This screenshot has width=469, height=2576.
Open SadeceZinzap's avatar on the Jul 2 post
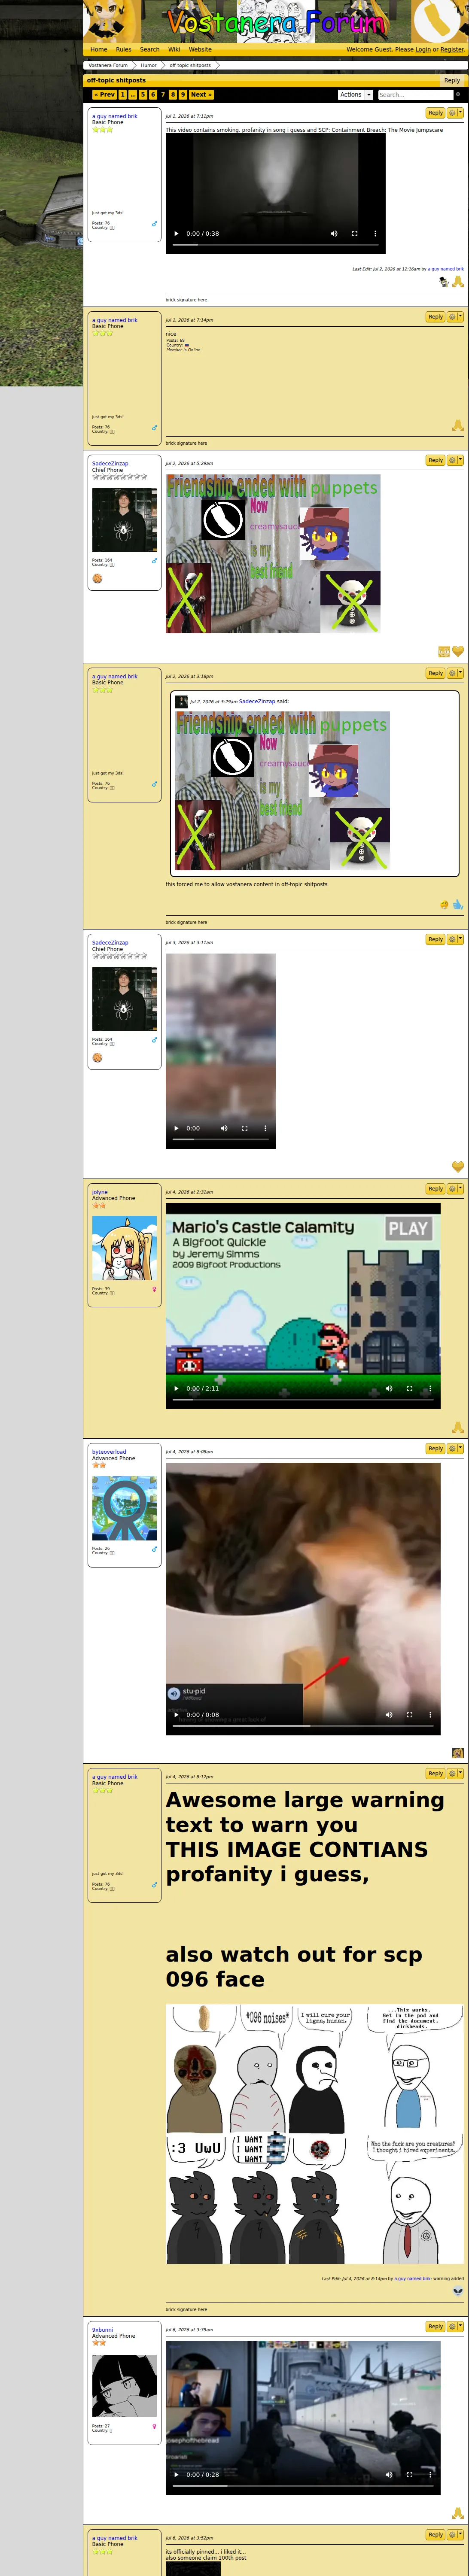point(124,520)
